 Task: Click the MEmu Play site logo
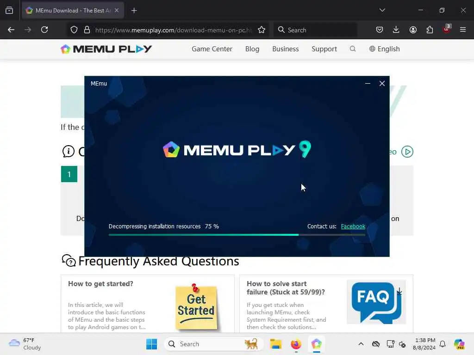tap(106, 49)
